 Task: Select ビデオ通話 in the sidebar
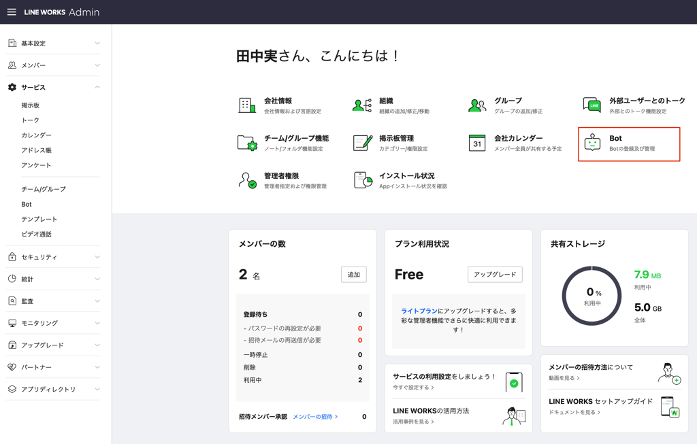click(x=37, y=234)
